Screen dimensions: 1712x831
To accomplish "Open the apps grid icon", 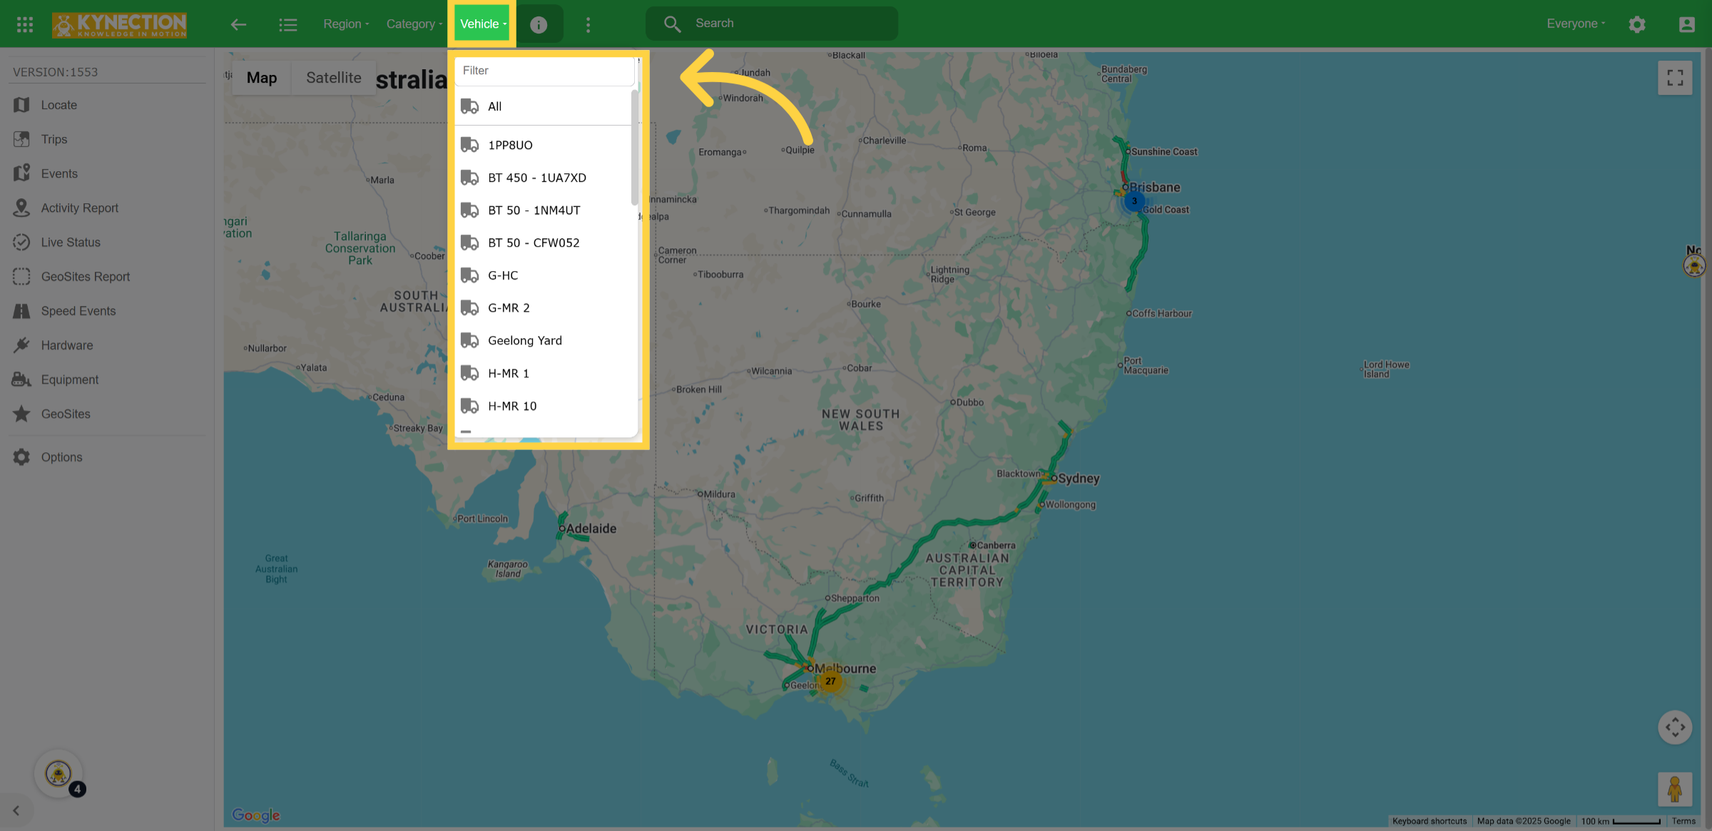I will pos(25,24).
